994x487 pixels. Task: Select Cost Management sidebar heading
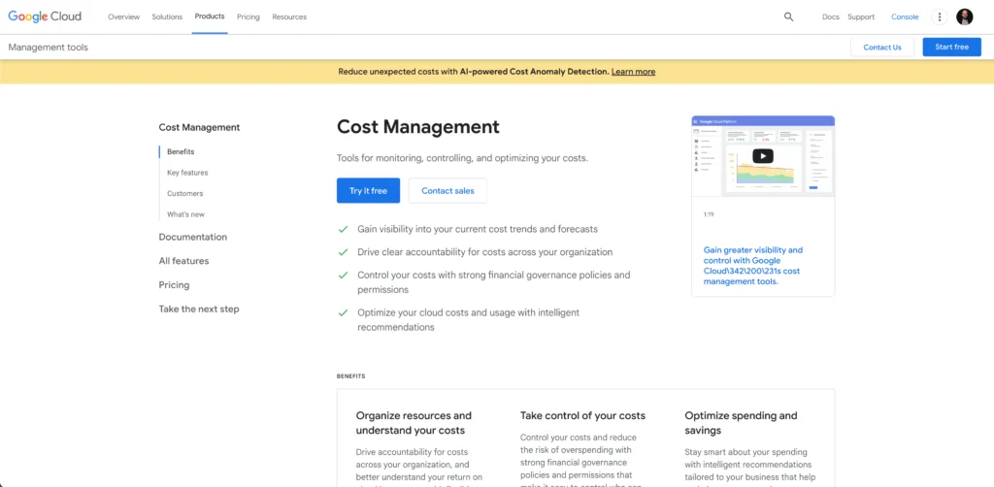199,127
